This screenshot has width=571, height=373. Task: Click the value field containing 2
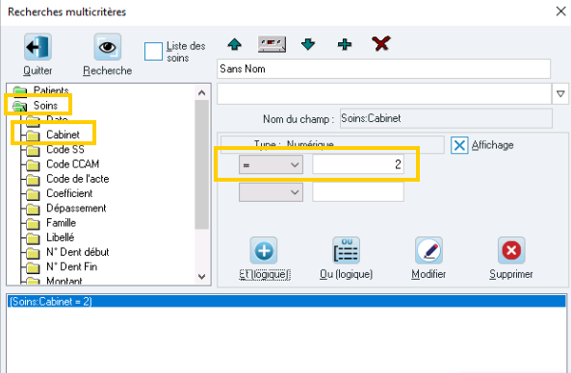click(x=358, y=164)
